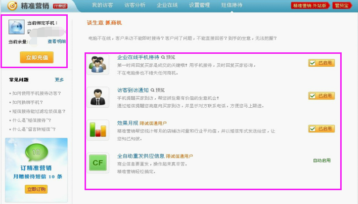Click the 精准营销 logo icon
The height and width of the screenshot is (204, 358).
(x=12, y=5)
